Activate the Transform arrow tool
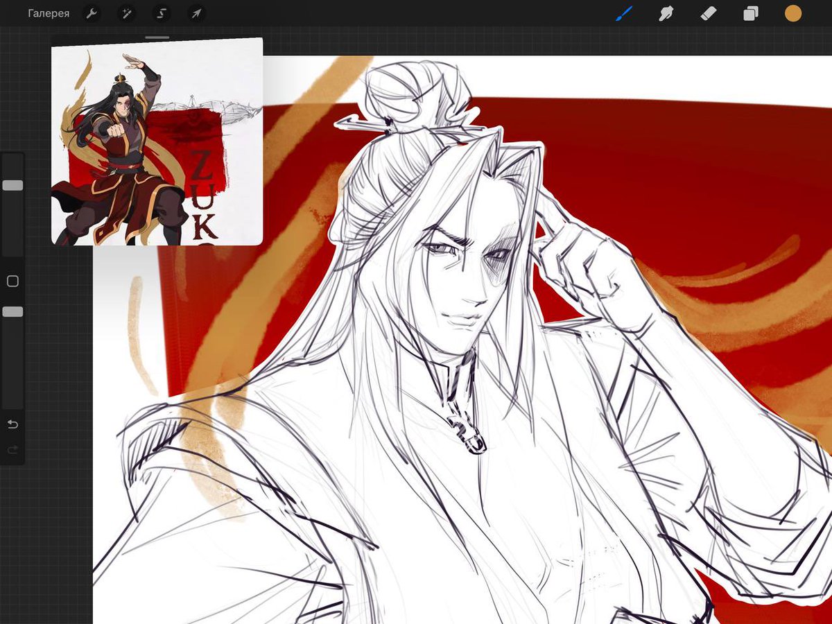832x624 pixels. (x=196, y=13)
